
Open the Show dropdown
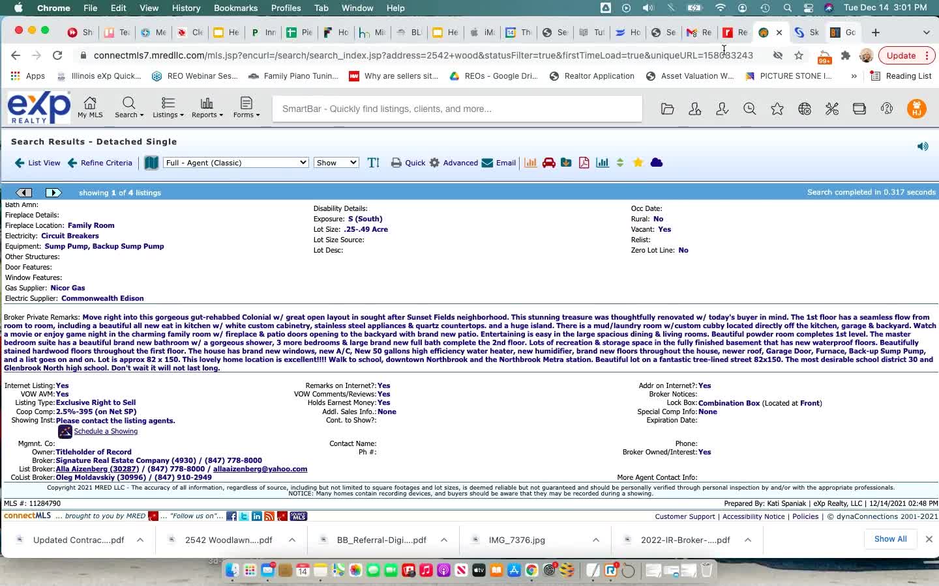click(x=336, y=163)
